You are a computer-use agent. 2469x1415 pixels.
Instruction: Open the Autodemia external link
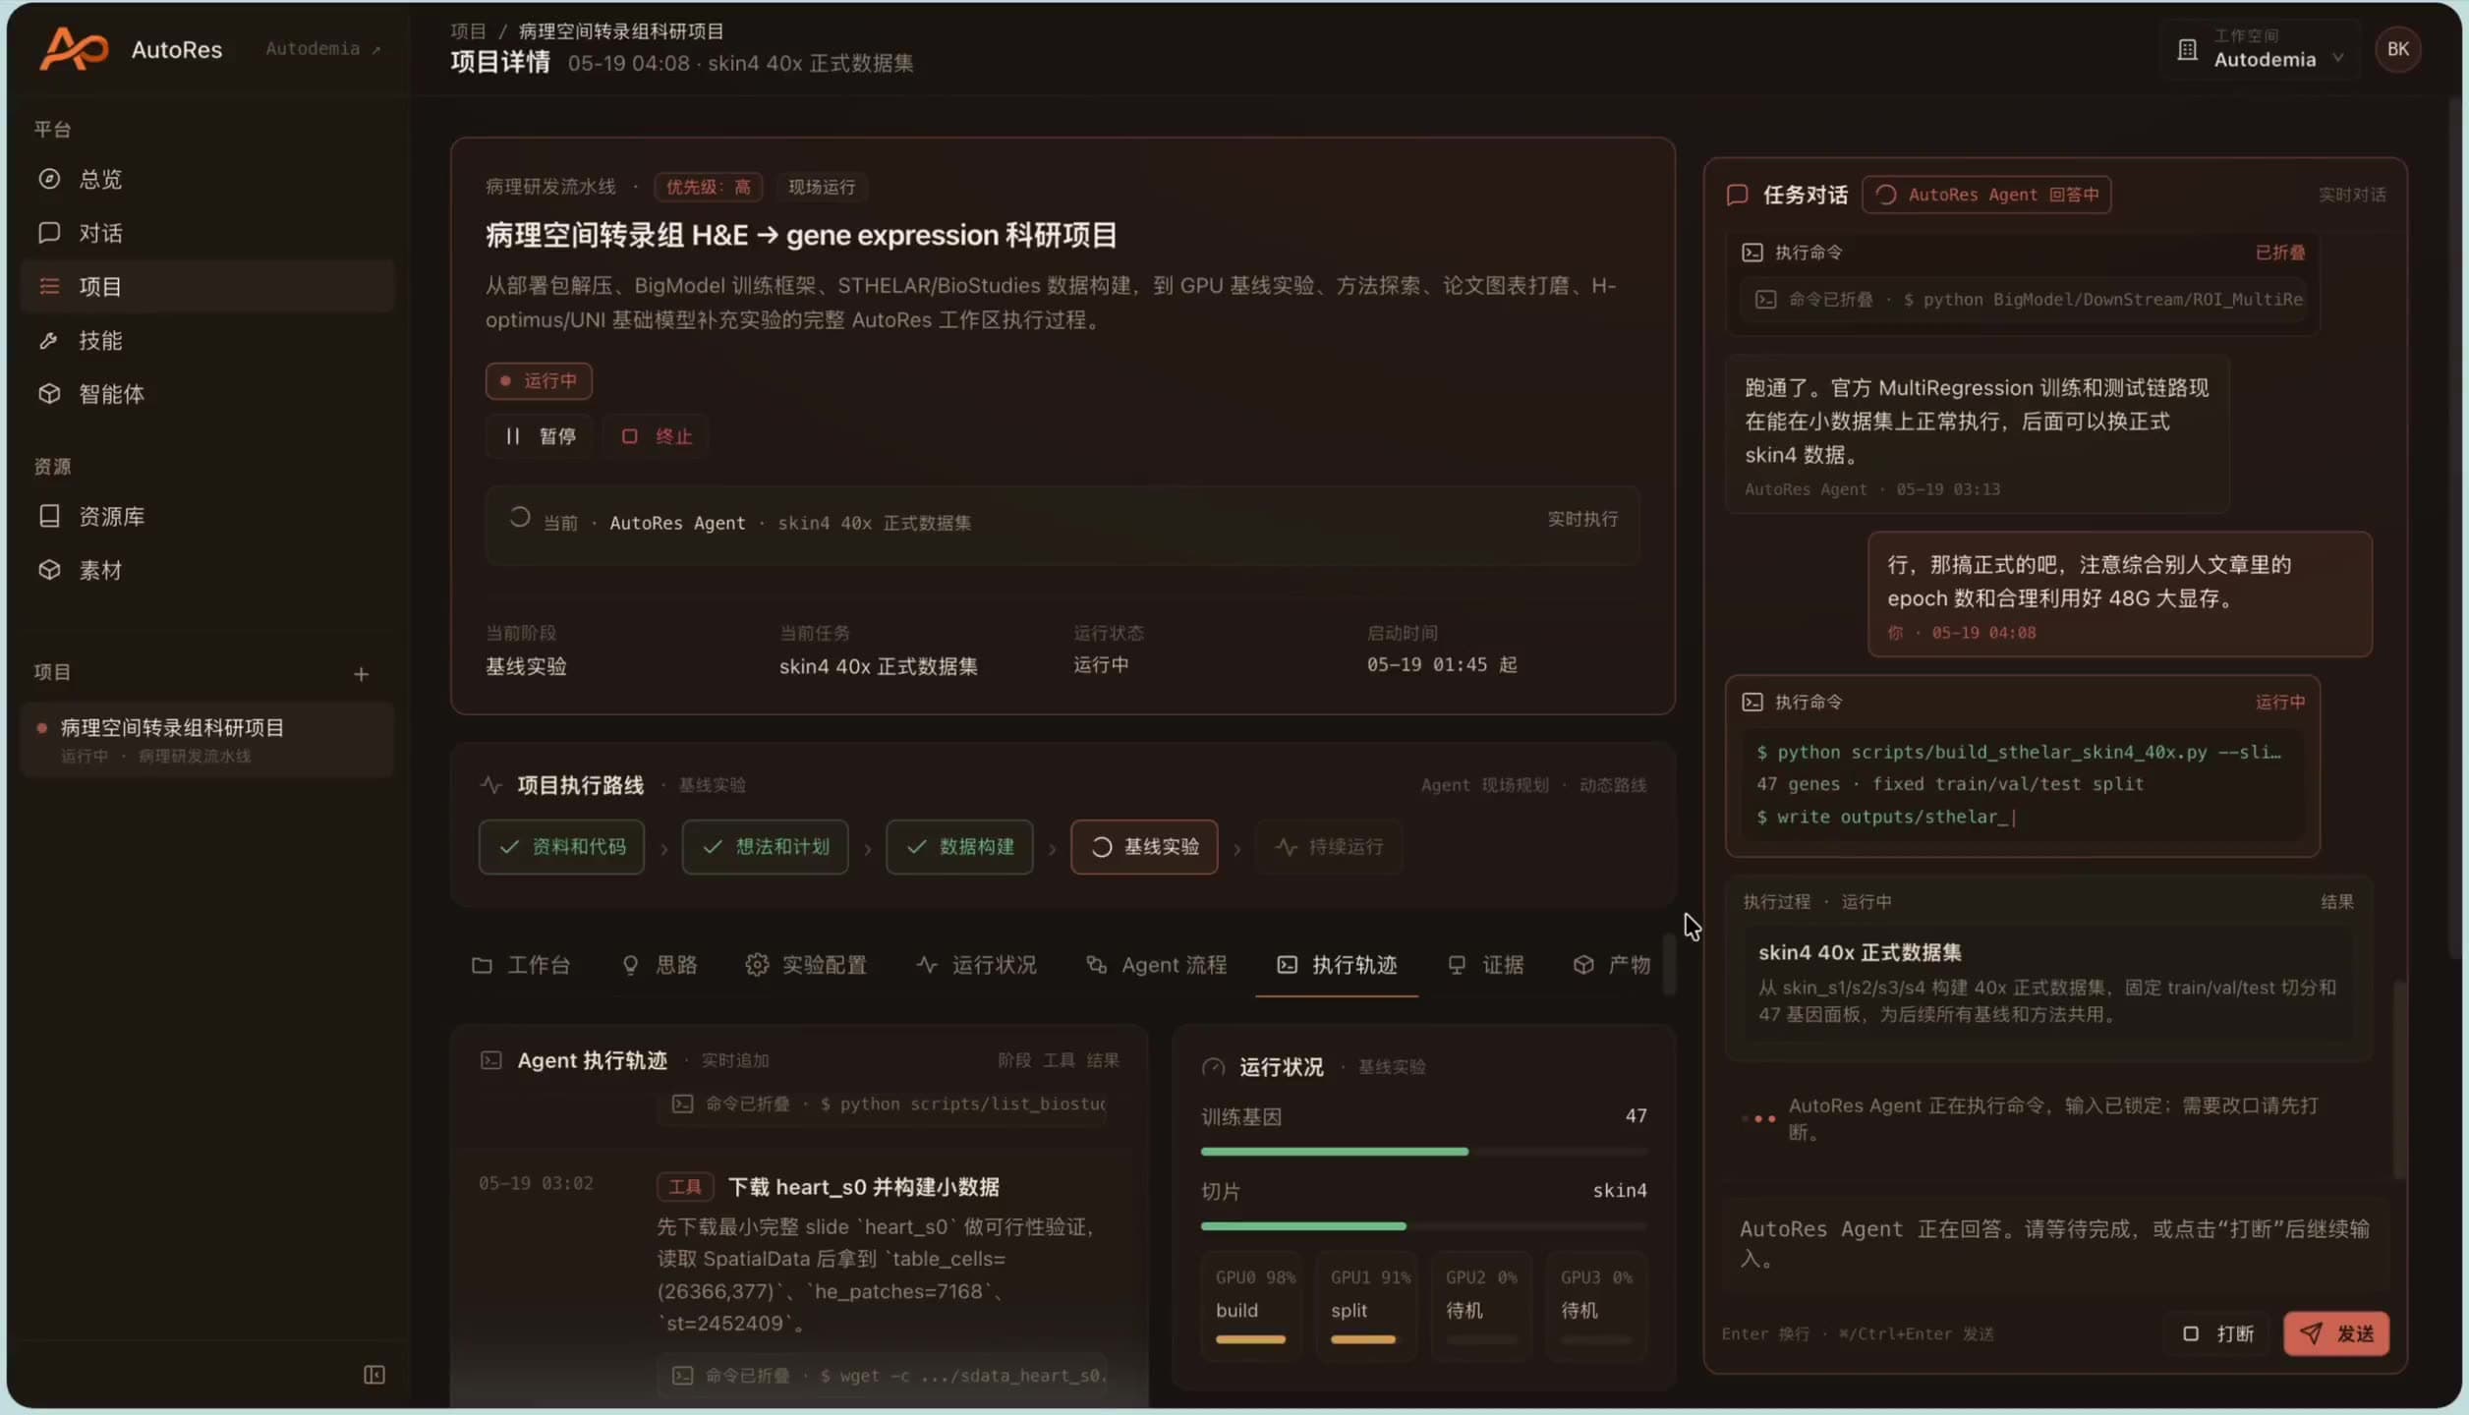pyautogui.click(x=322, y=49)
